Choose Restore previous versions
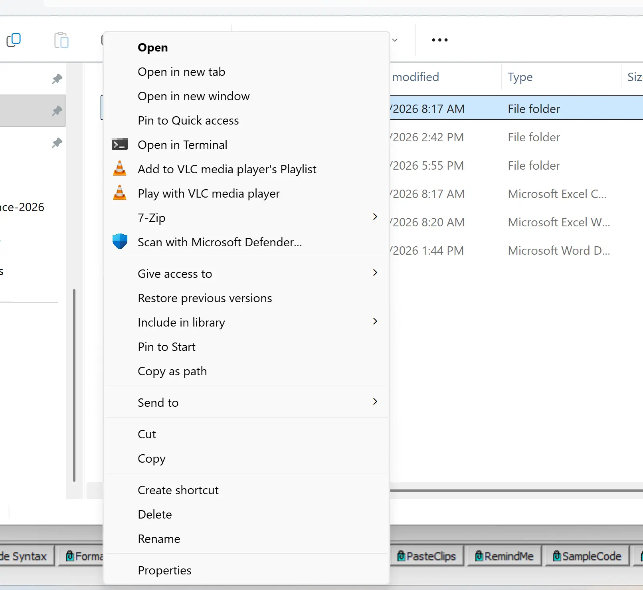Image resolution: width=643 pixels, height=590 pixels. coord(246,298)
